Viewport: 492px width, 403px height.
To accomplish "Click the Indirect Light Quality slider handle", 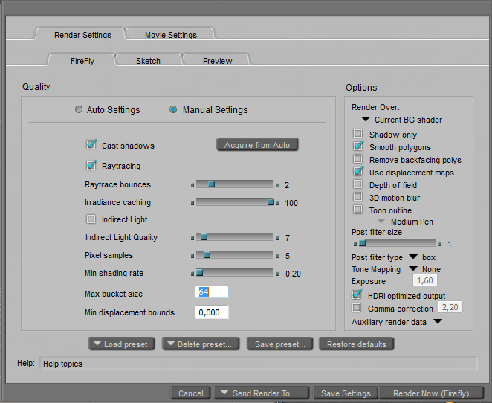I will tap(204, 237).
